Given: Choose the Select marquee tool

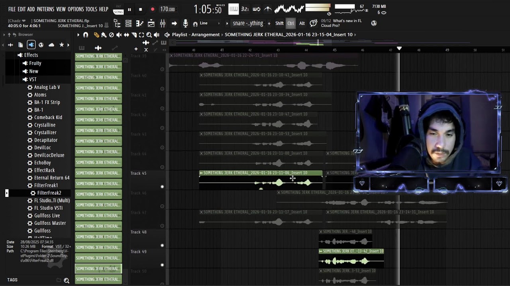Looking at the screenshot, I should 141,35.
